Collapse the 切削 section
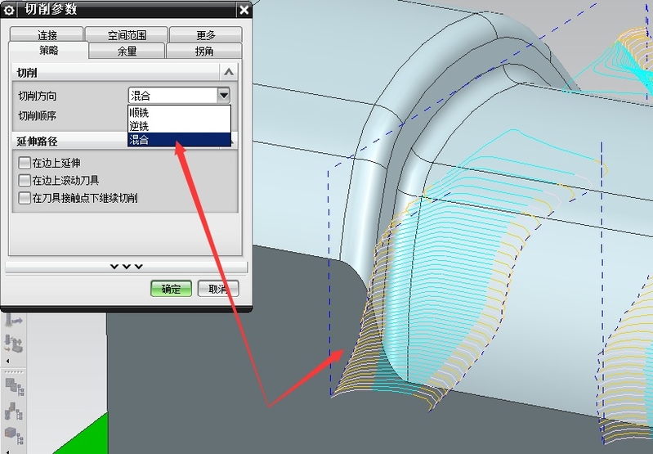This screenshot has width=653, height=454. tap(229, 72)
